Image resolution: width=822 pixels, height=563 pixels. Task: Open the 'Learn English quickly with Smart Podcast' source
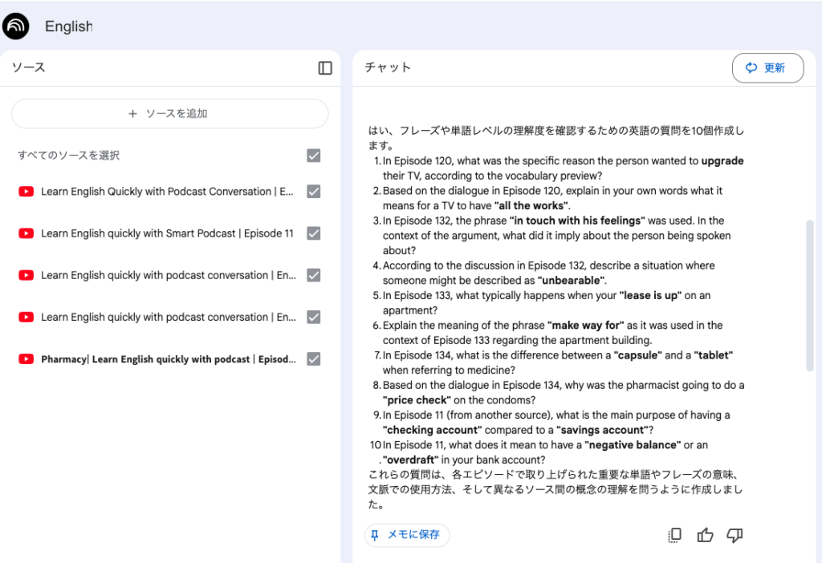(x=167, y=233)
